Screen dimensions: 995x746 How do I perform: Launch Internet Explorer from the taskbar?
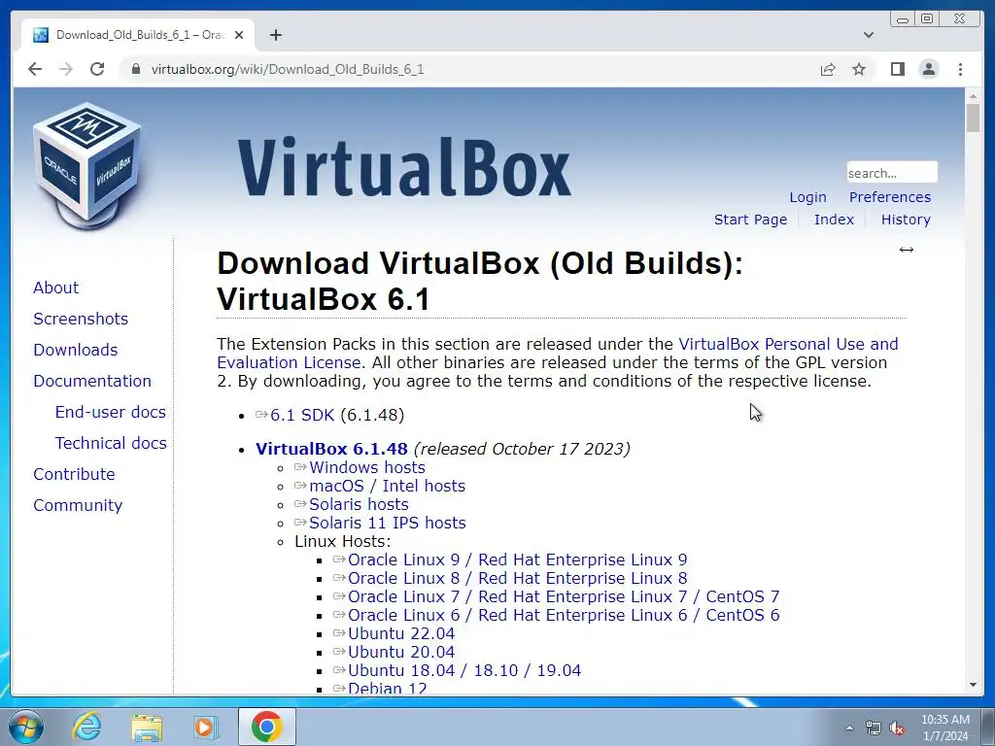(x=86, y=727)
